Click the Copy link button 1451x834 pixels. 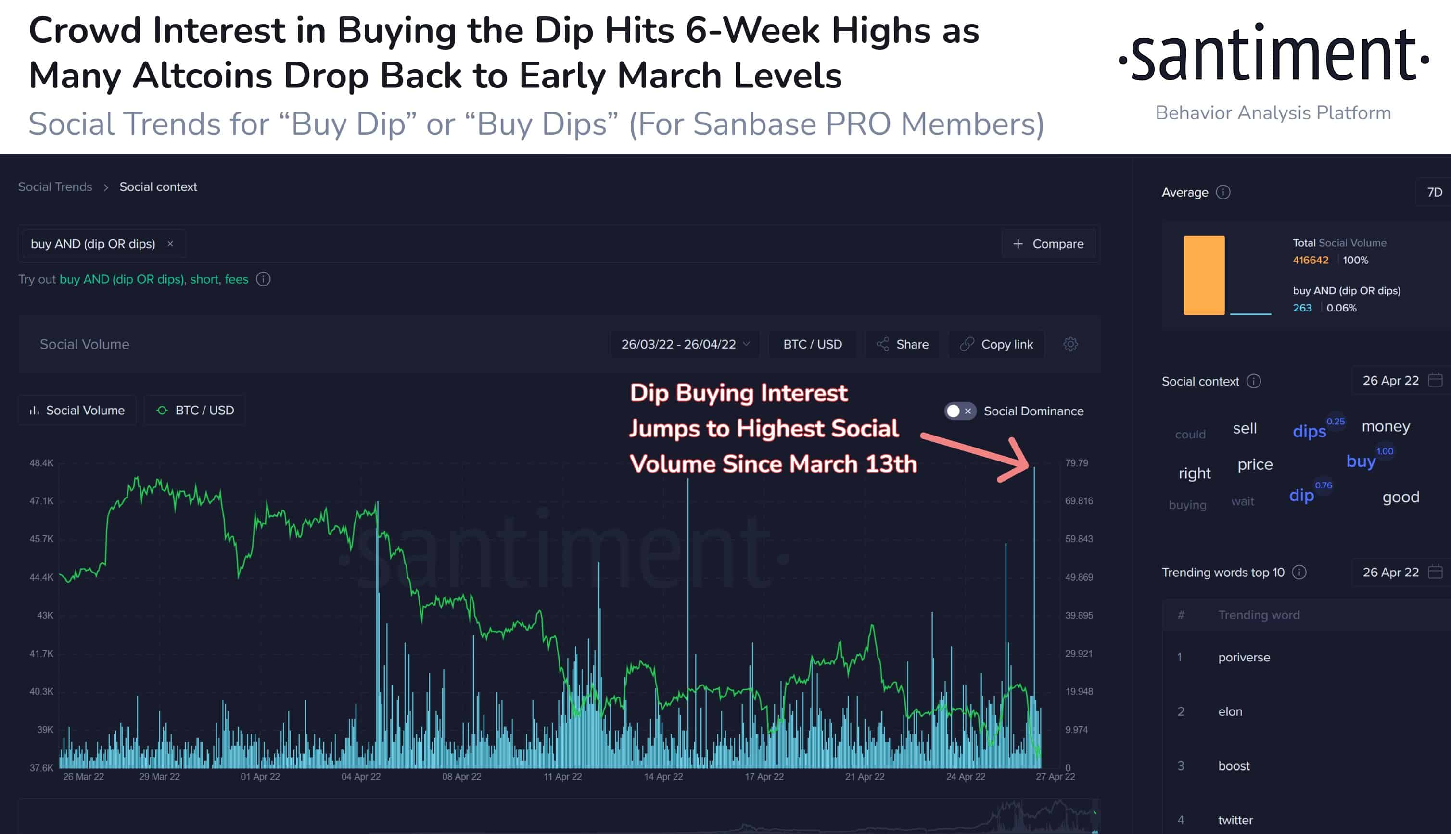(996, 344)
